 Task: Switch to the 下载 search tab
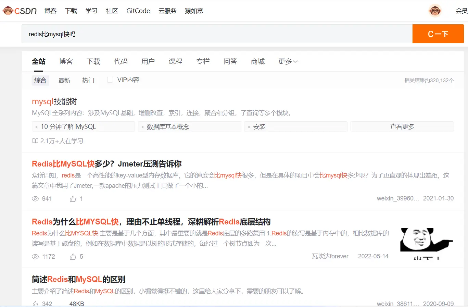pyautogui.click(x=93, y=61)
